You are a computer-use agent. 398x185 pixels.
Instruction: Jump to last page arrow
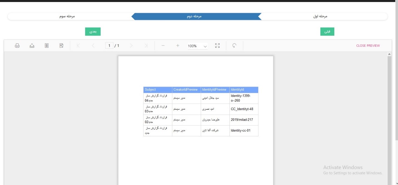tap(146, 46)
